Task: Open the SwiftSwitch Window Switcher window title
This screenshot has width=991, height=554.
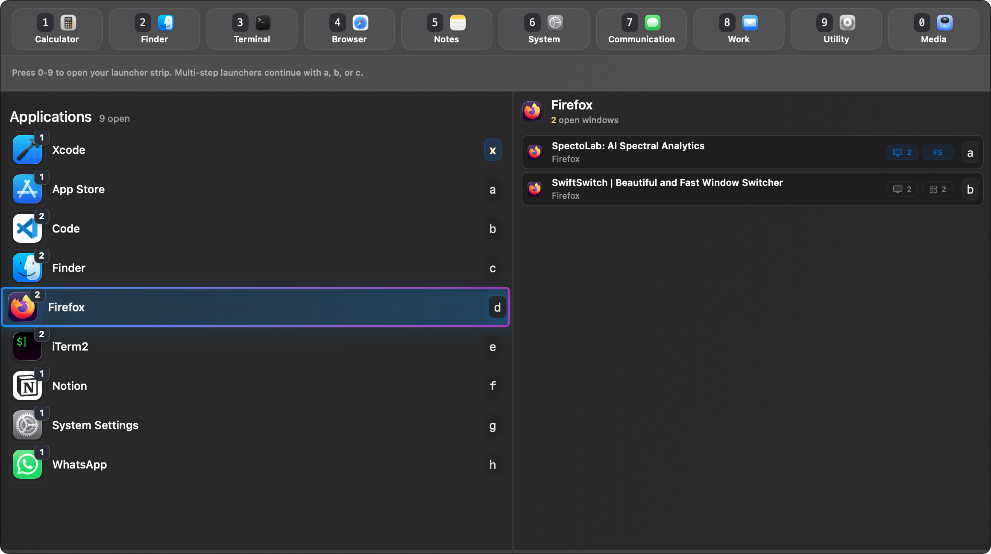Action: (x=667, y=183)
